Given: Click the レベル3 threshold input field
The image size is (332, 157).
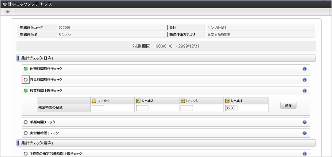Looking at the screenshot, I should pyautogui.click(x=187, y=108).
